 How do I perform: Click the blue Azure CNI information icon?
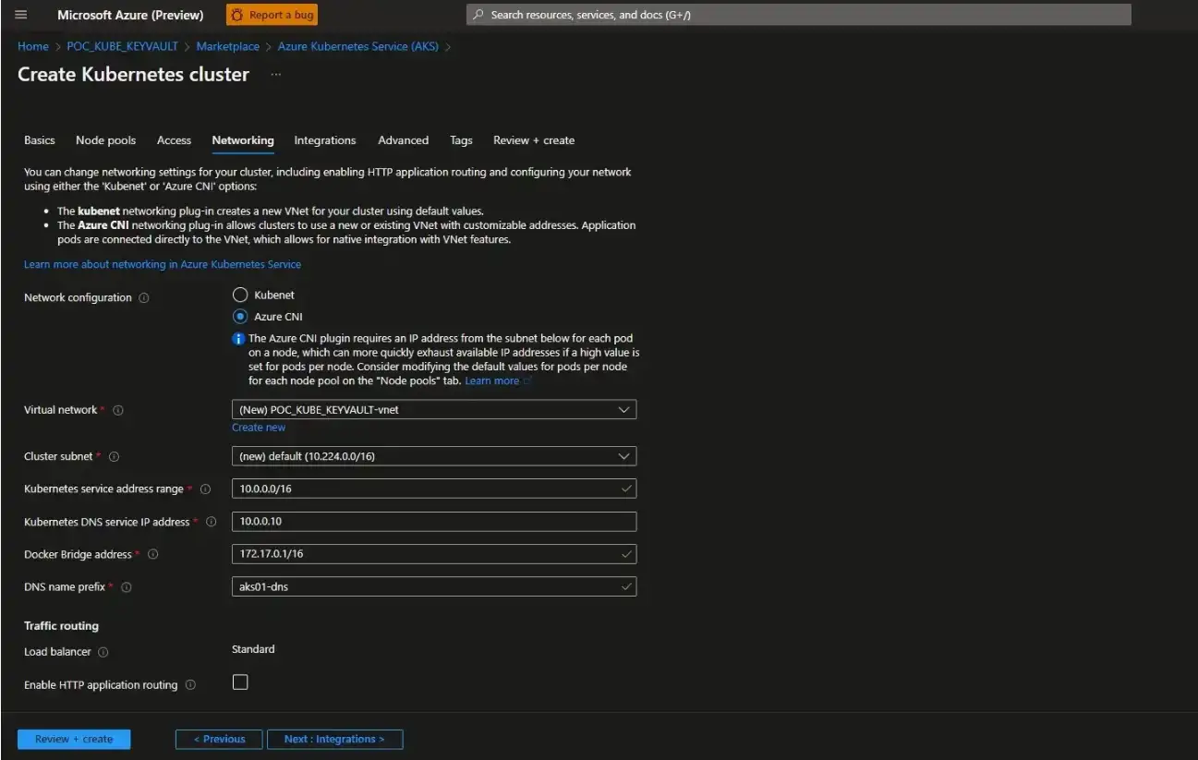(238, 339)
